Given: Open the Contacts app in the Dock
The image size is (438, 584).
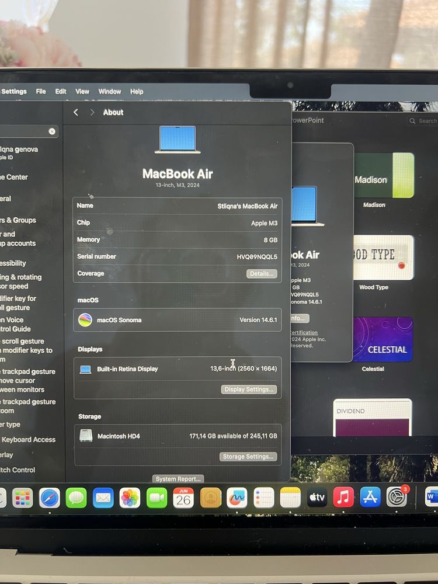Looking at the screenshot, I should (x=210, y=498).
